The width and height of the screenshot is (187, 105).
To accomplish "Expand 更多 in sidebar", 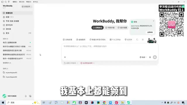I will point(17,33).
